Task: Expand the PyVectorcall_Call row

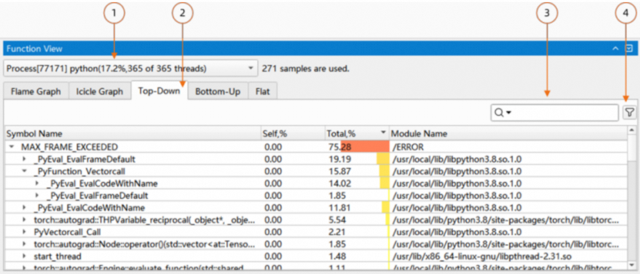Action: tap(25, 232)
